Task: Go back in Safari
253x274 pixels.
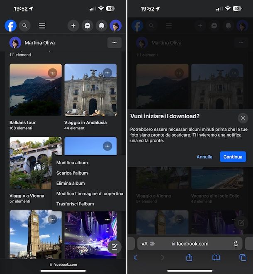Action: pyautogui.click(x=135, y=257)
